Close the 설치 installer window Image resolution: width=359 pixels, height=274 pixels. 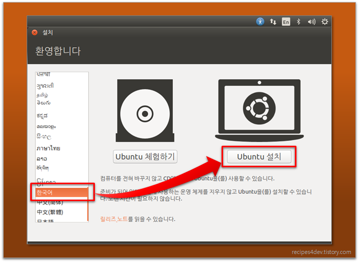pos(34,32)
